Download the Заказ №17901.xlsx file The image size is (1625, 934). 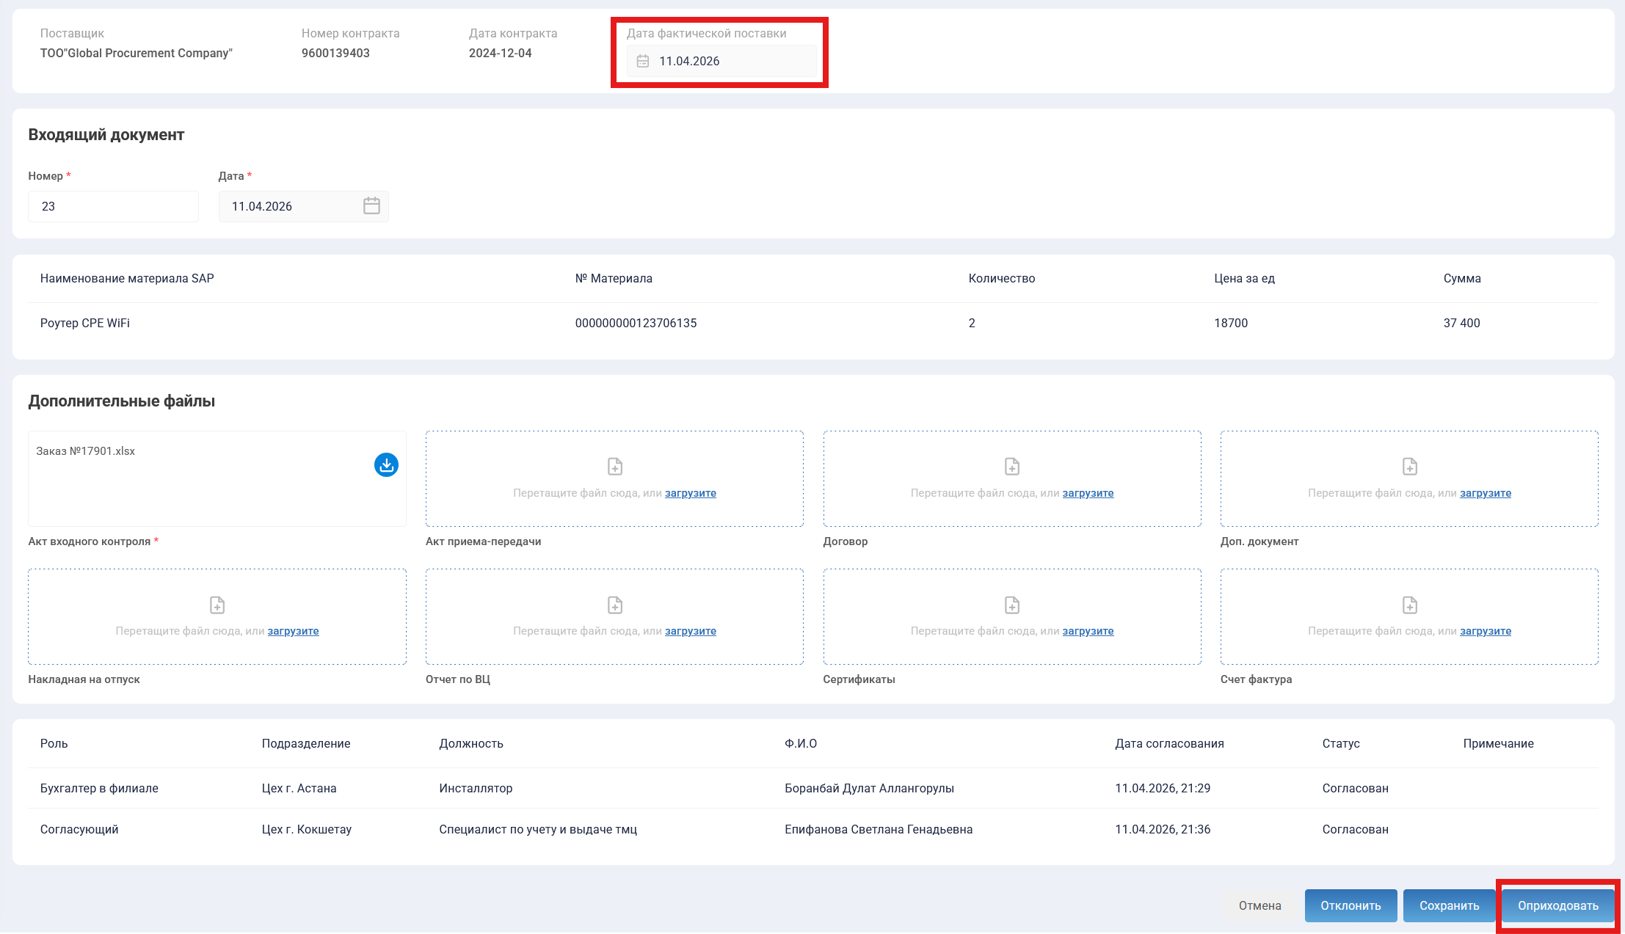pos(386,464)
